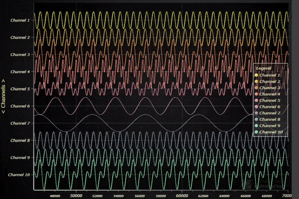Click the 60000 tick on the x-axis
This screenshot has width=299, height=199.
pos(182,196)
